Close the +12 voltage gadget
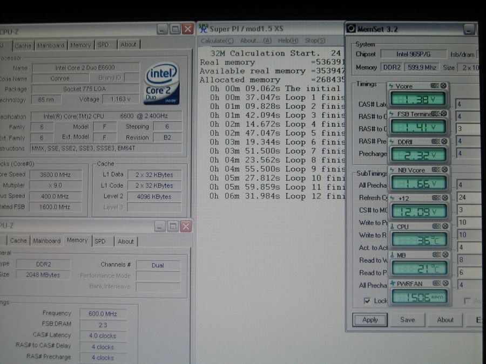The width and height of the screenshot is (486, 364). tap(445, 198)
